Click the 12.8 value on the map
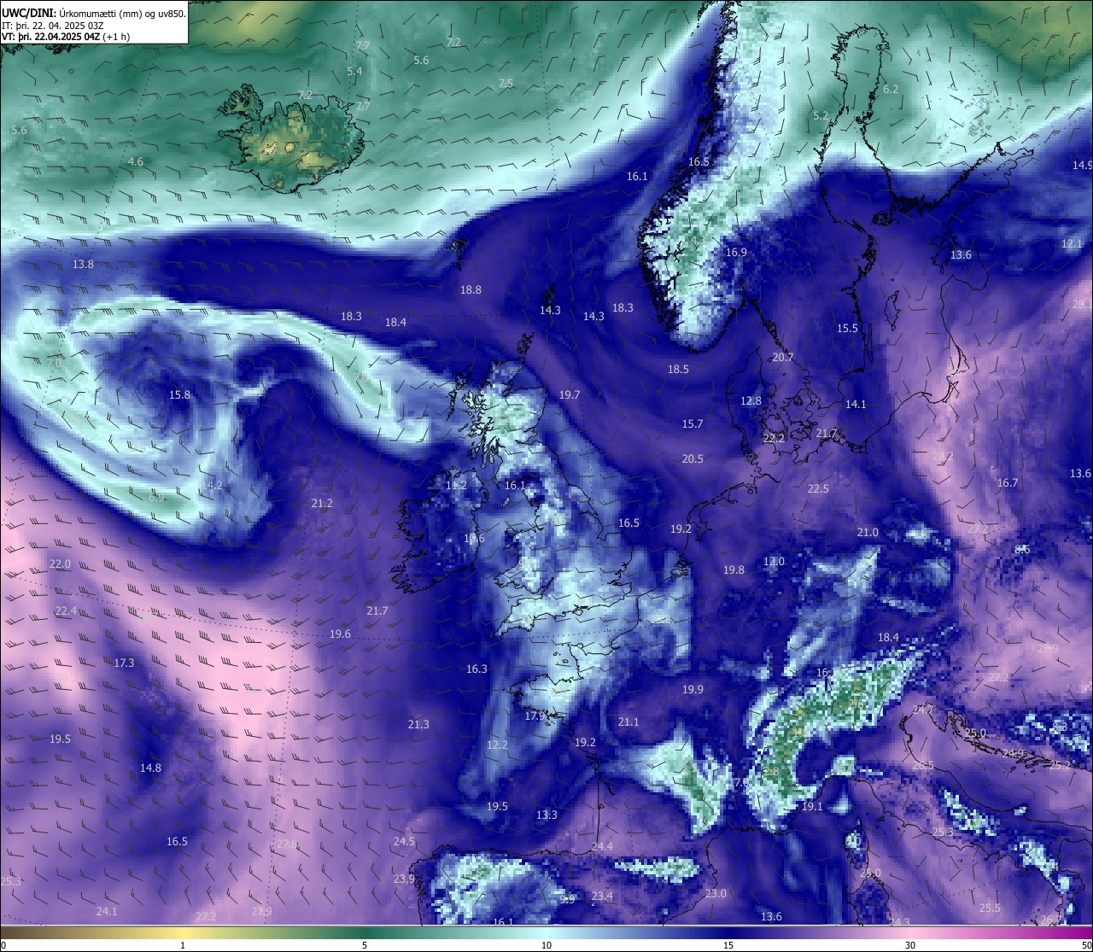The width and height of the screenshot is (1093, 952). tap(751, 401)
